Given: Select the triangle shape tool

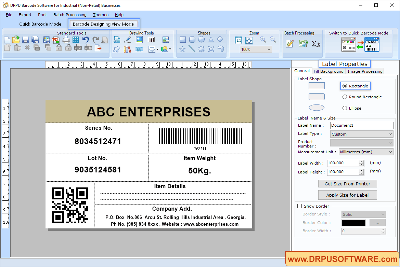Looking at the screenshot, I should click(x=211, y=40).
